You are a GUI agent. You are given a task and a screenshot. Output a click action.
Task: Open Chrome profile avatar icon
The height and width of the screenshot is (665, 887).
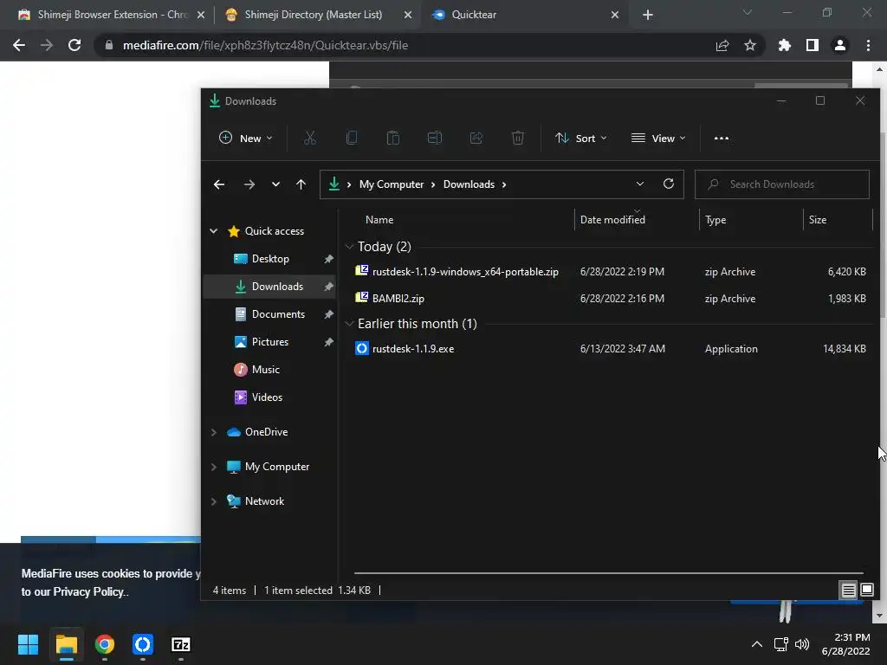pos(840,45)
